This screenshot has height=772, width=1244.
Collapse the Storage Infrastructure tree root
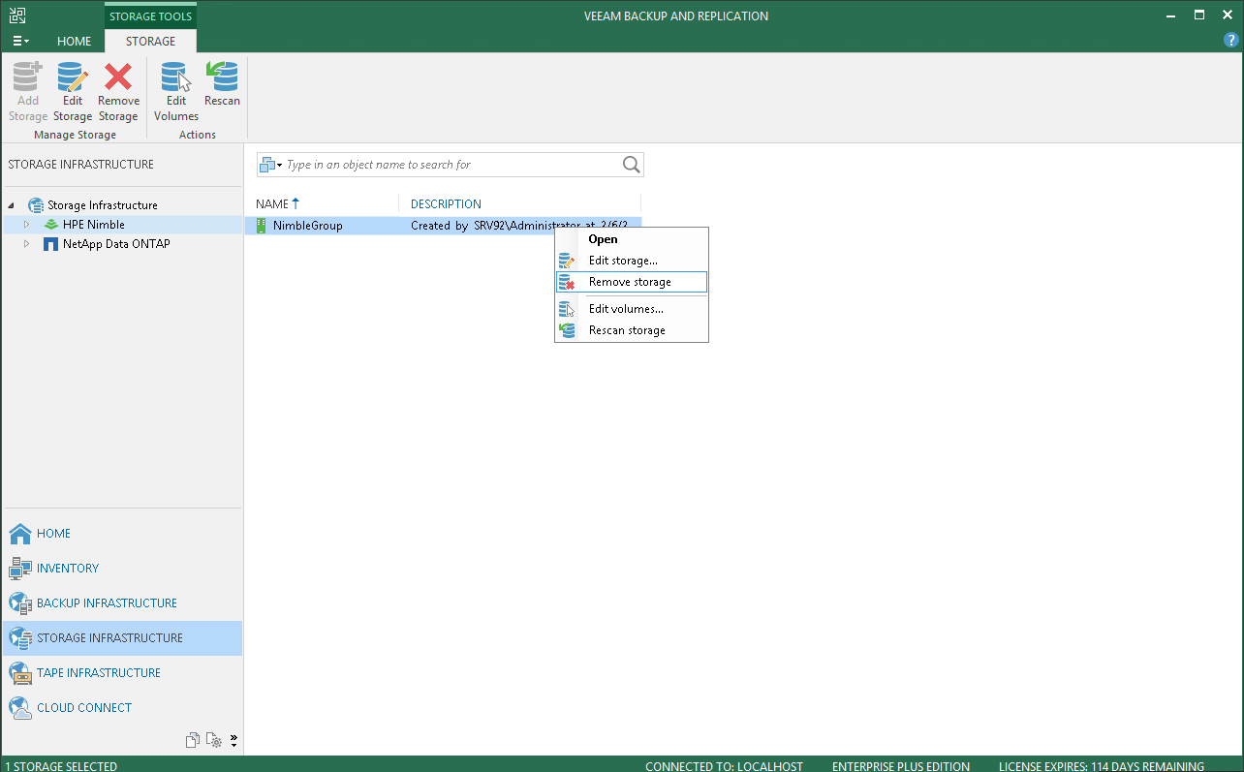(x=12, y=205)
